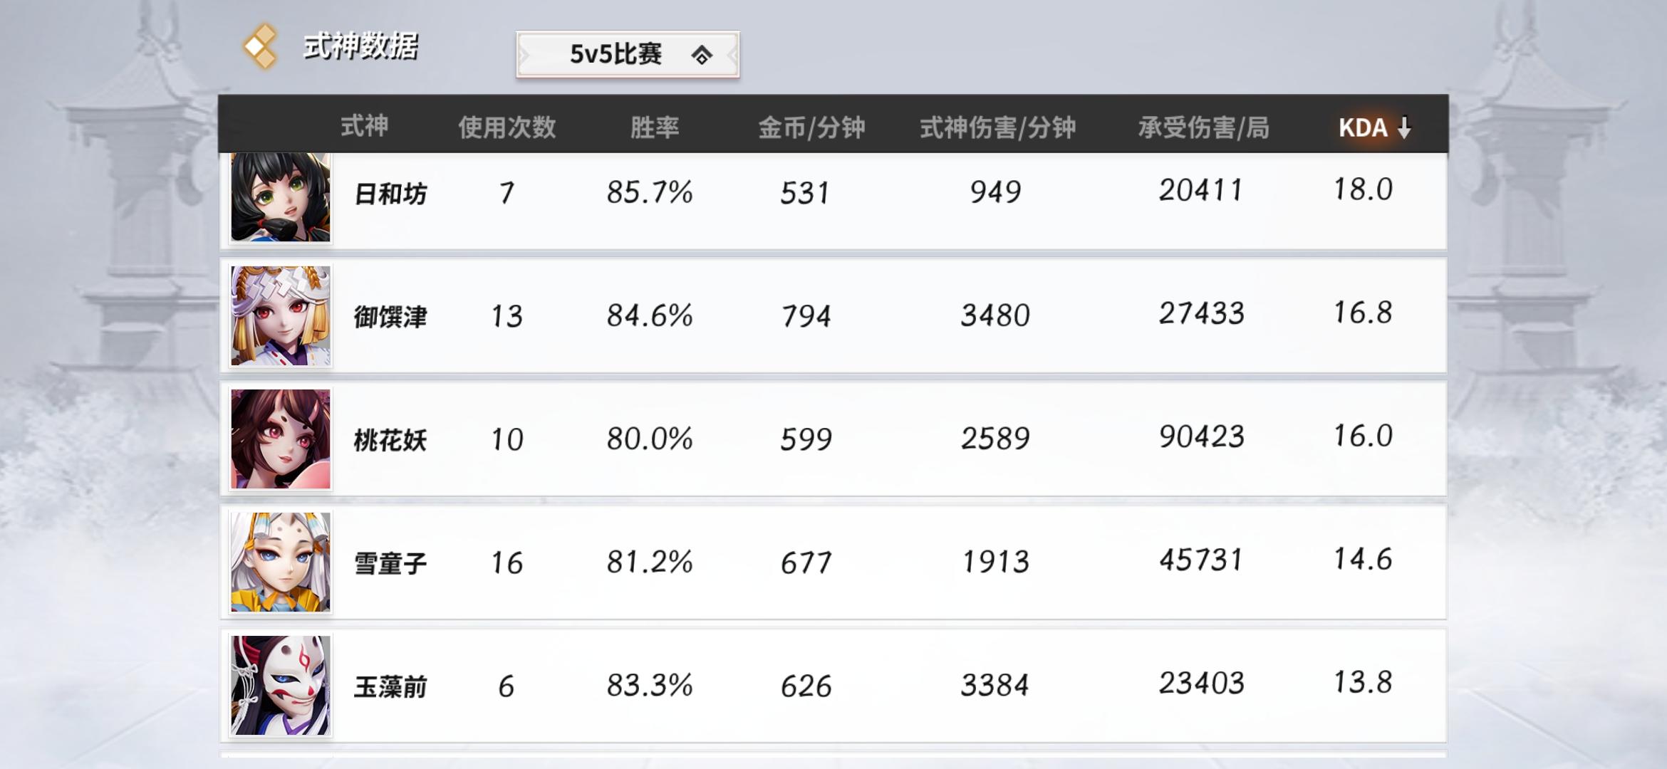Click 御馔津 avatar portrait
Image resolution: width=1667 pixels, height=769 pixels.
coord(281,315)
